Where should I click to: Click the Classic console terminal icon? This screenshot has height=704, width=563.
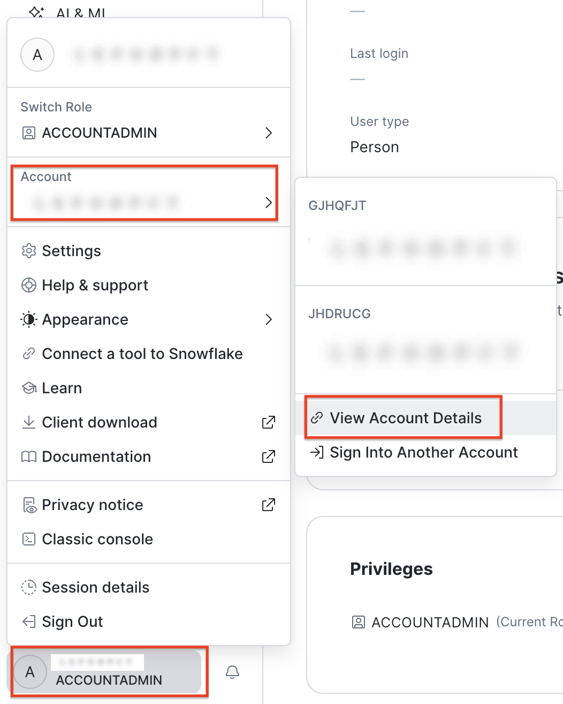tap(28, 539)
